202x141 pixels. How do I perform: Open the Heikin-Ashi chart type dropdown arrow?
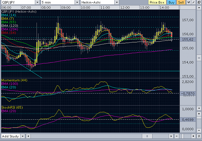pyautogui.click(x=117, y=2)
